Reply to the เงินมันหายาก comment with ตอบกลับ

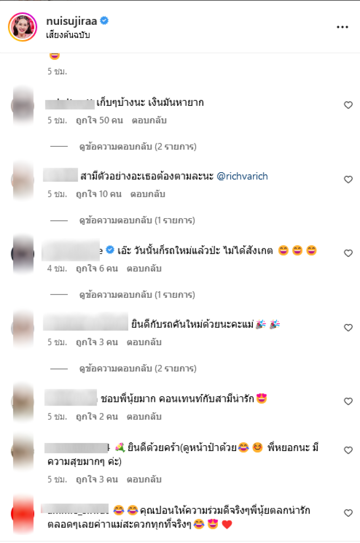click(149, 121)
